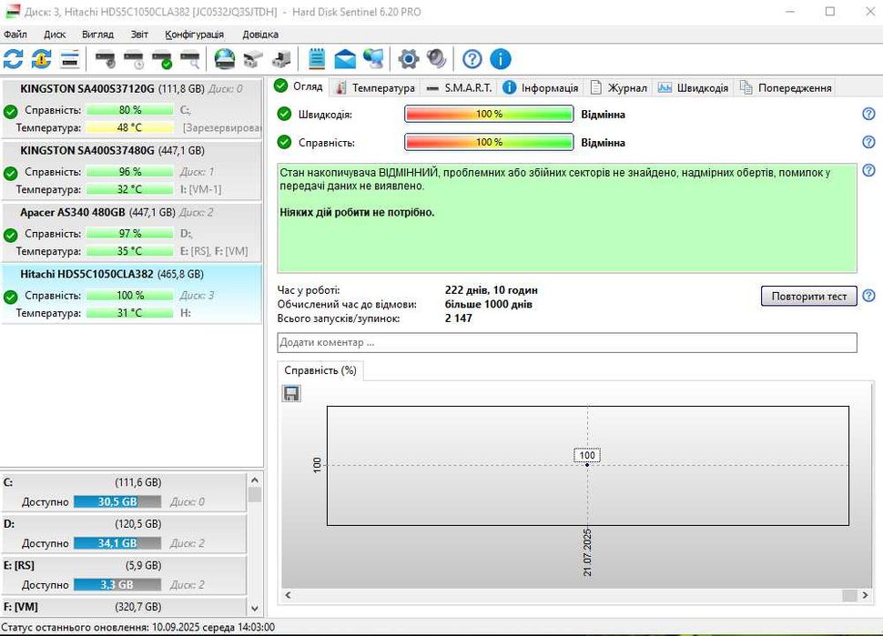883x636 pixels.
Task: Click the Швидкодія 100 % gradient bar
Action: (x=489, y=114)
